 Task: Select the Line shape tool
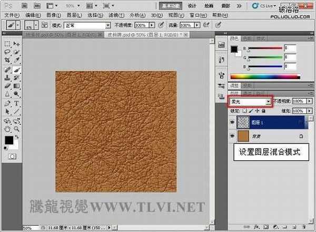tap(16, 111)
